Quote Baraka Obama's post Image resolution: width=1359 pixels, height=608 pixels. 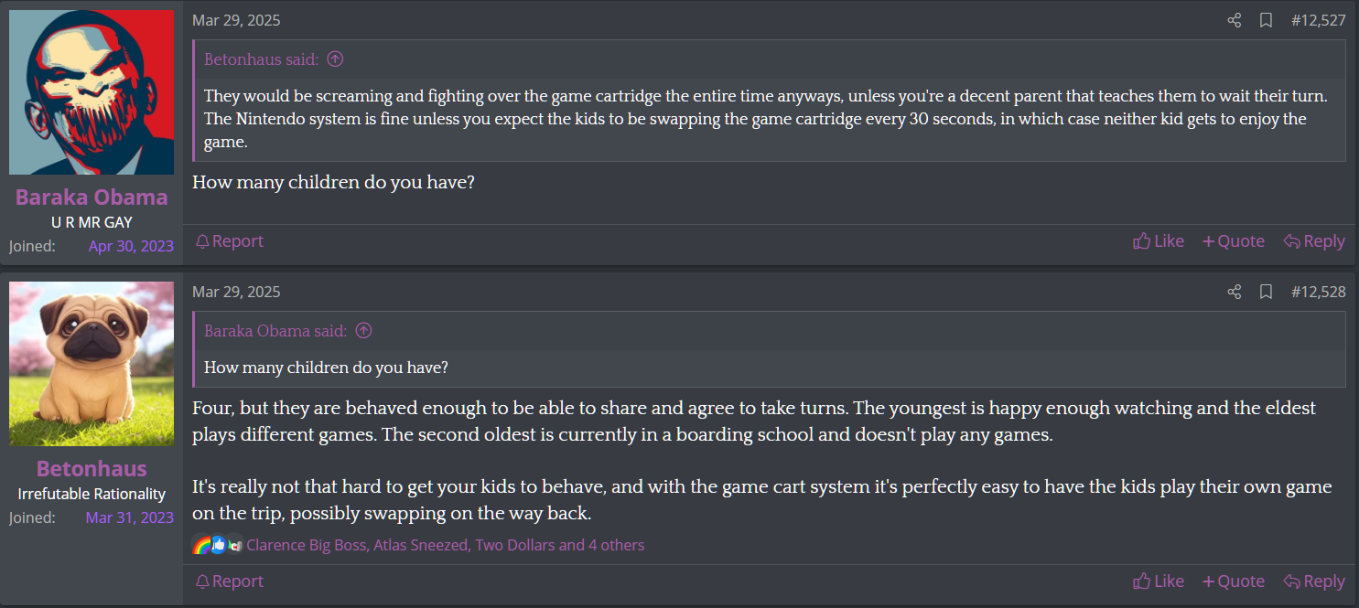coord(1234,241)
